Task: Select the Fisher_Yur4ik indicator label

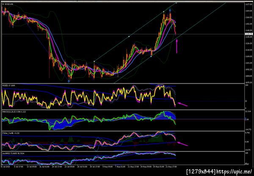Action: coord(11,133)
